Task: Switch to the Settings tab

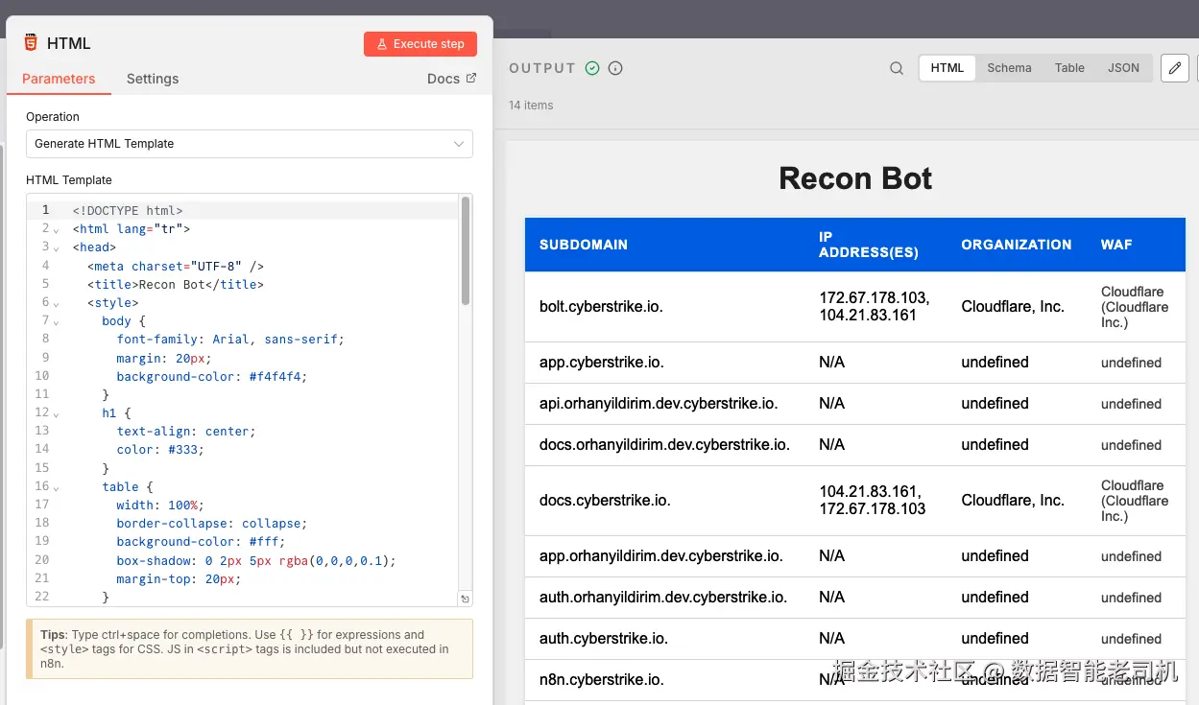Action: click(x=153, y=79)
